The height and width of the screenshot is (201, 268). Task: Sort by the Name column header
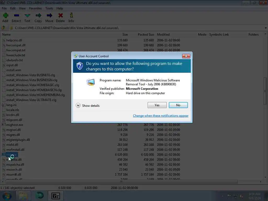point(6,35)
